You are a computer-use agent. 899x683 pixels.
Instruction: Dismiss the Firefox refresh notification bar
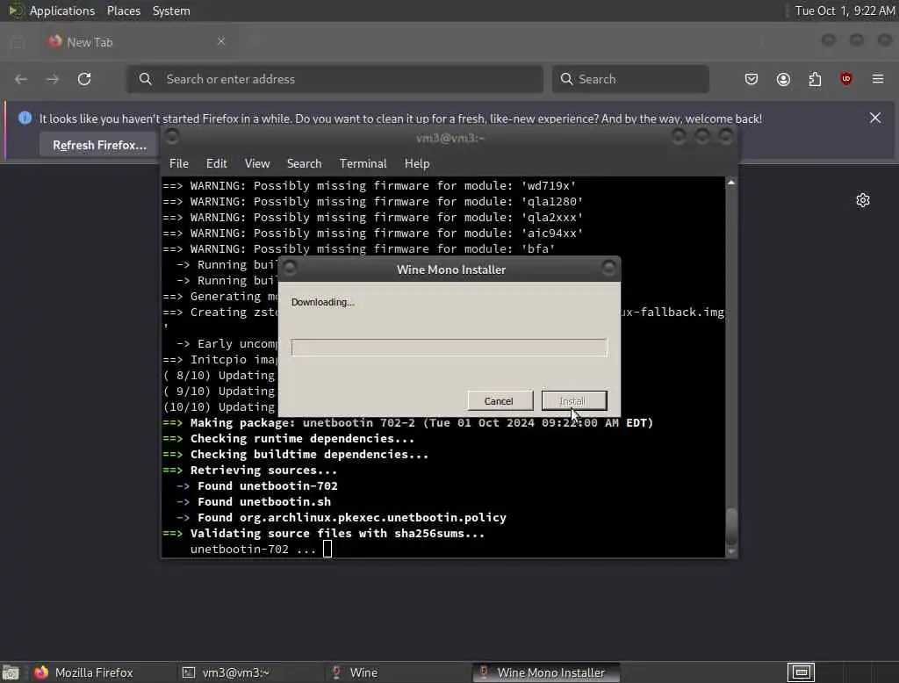point(875,119)
